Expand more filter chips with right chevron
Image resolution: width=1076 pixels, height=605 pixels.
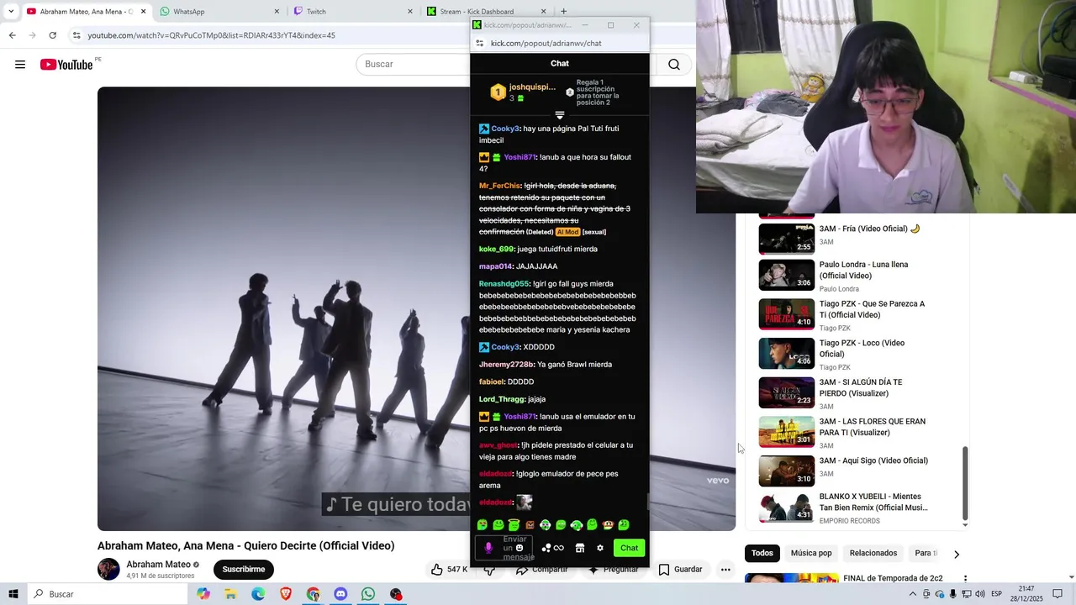[x=956, y=554]
